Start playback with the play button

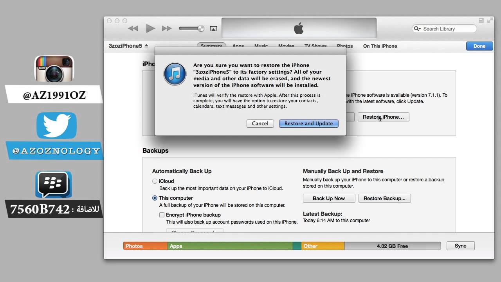pos(150,28)
